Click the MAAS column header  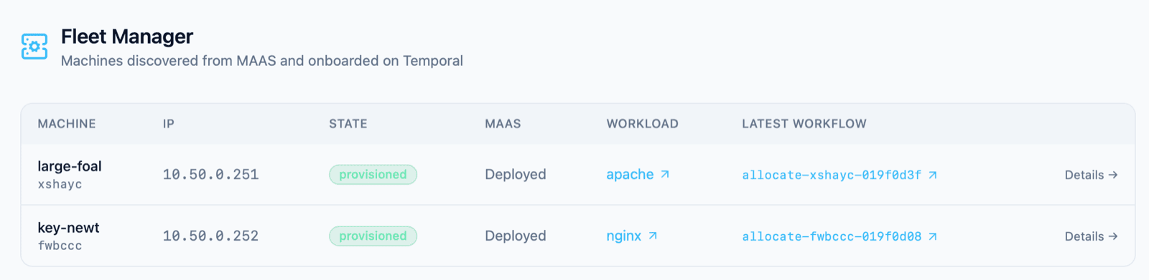pos(503,124)
